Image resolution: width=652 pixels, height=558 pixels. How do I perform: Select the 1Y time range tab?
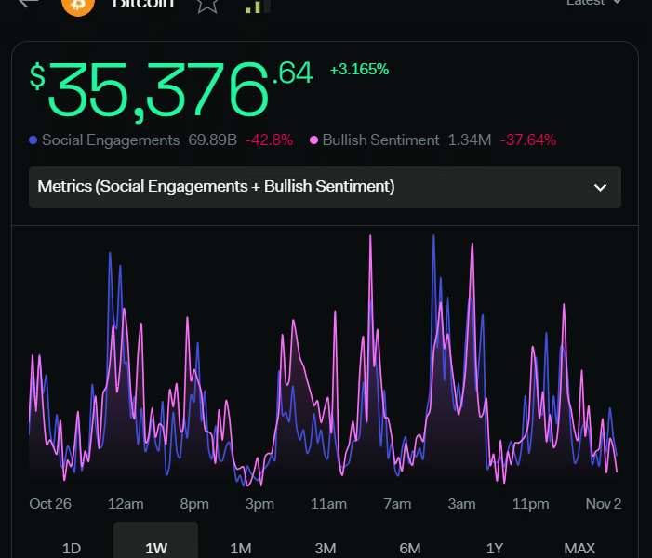point(495,547)
